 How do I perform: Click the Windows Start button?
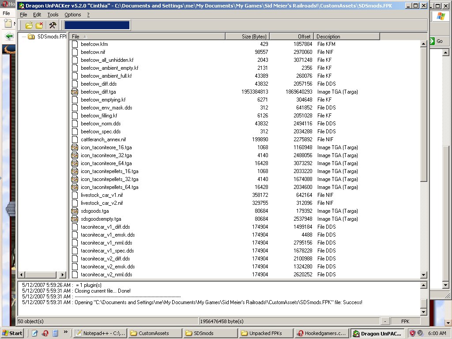coord(12,333)
